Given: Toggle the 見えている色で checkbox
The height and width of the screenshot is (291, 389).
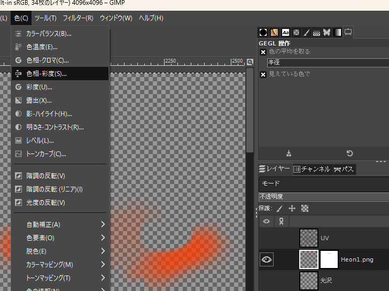Looking at the screenshot, I should pos(263,74).
